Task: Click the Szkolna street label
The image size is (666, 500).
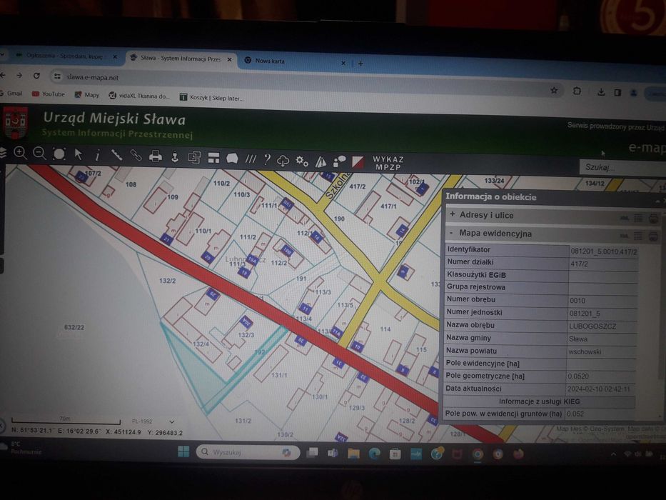Action: click(338, 186)
